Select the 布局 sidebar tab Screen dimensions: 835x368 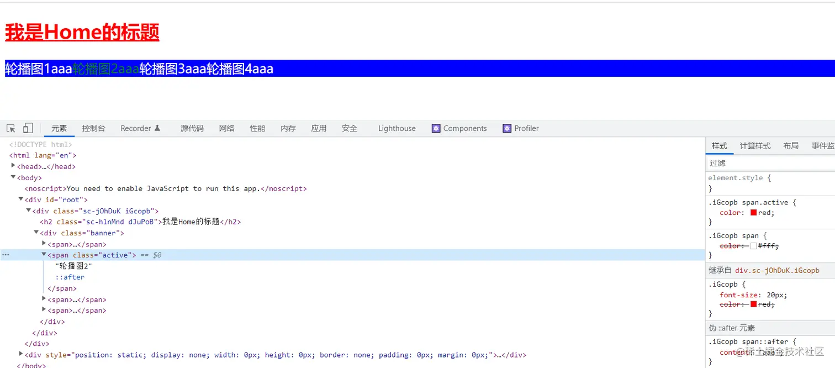coord(791,146)
